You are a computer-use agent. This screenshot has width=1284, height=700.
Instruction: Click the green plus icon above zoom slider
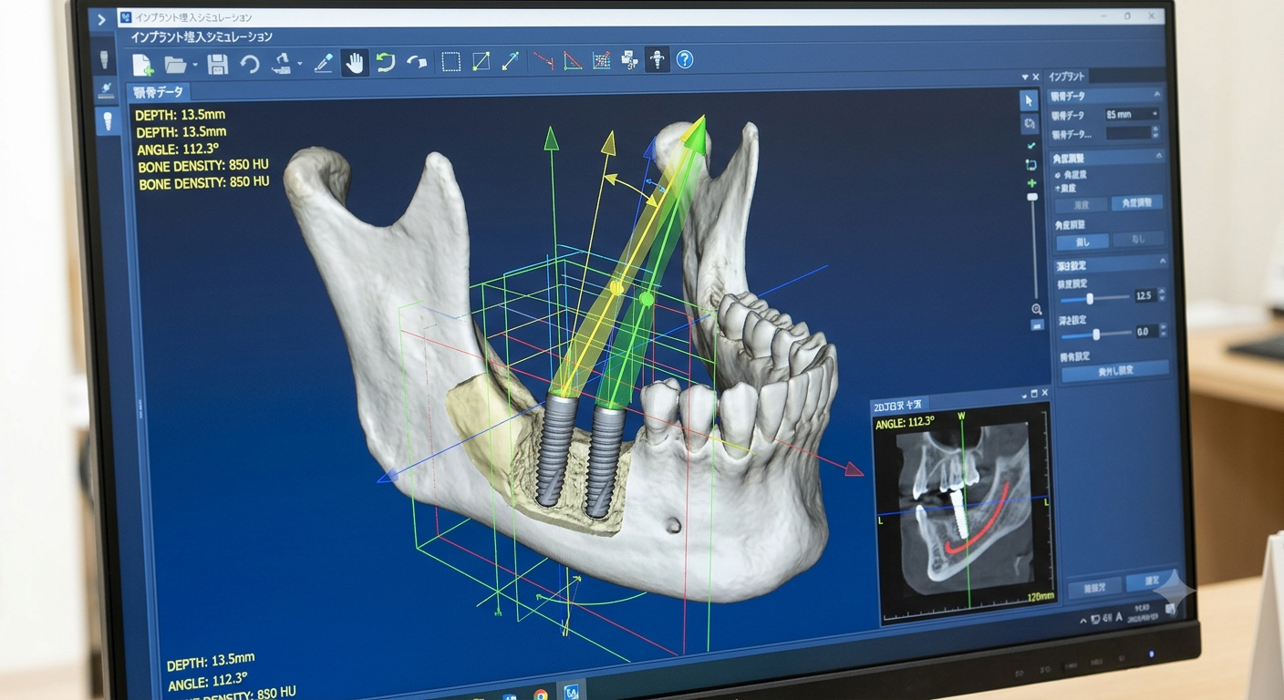point(1031,183)
